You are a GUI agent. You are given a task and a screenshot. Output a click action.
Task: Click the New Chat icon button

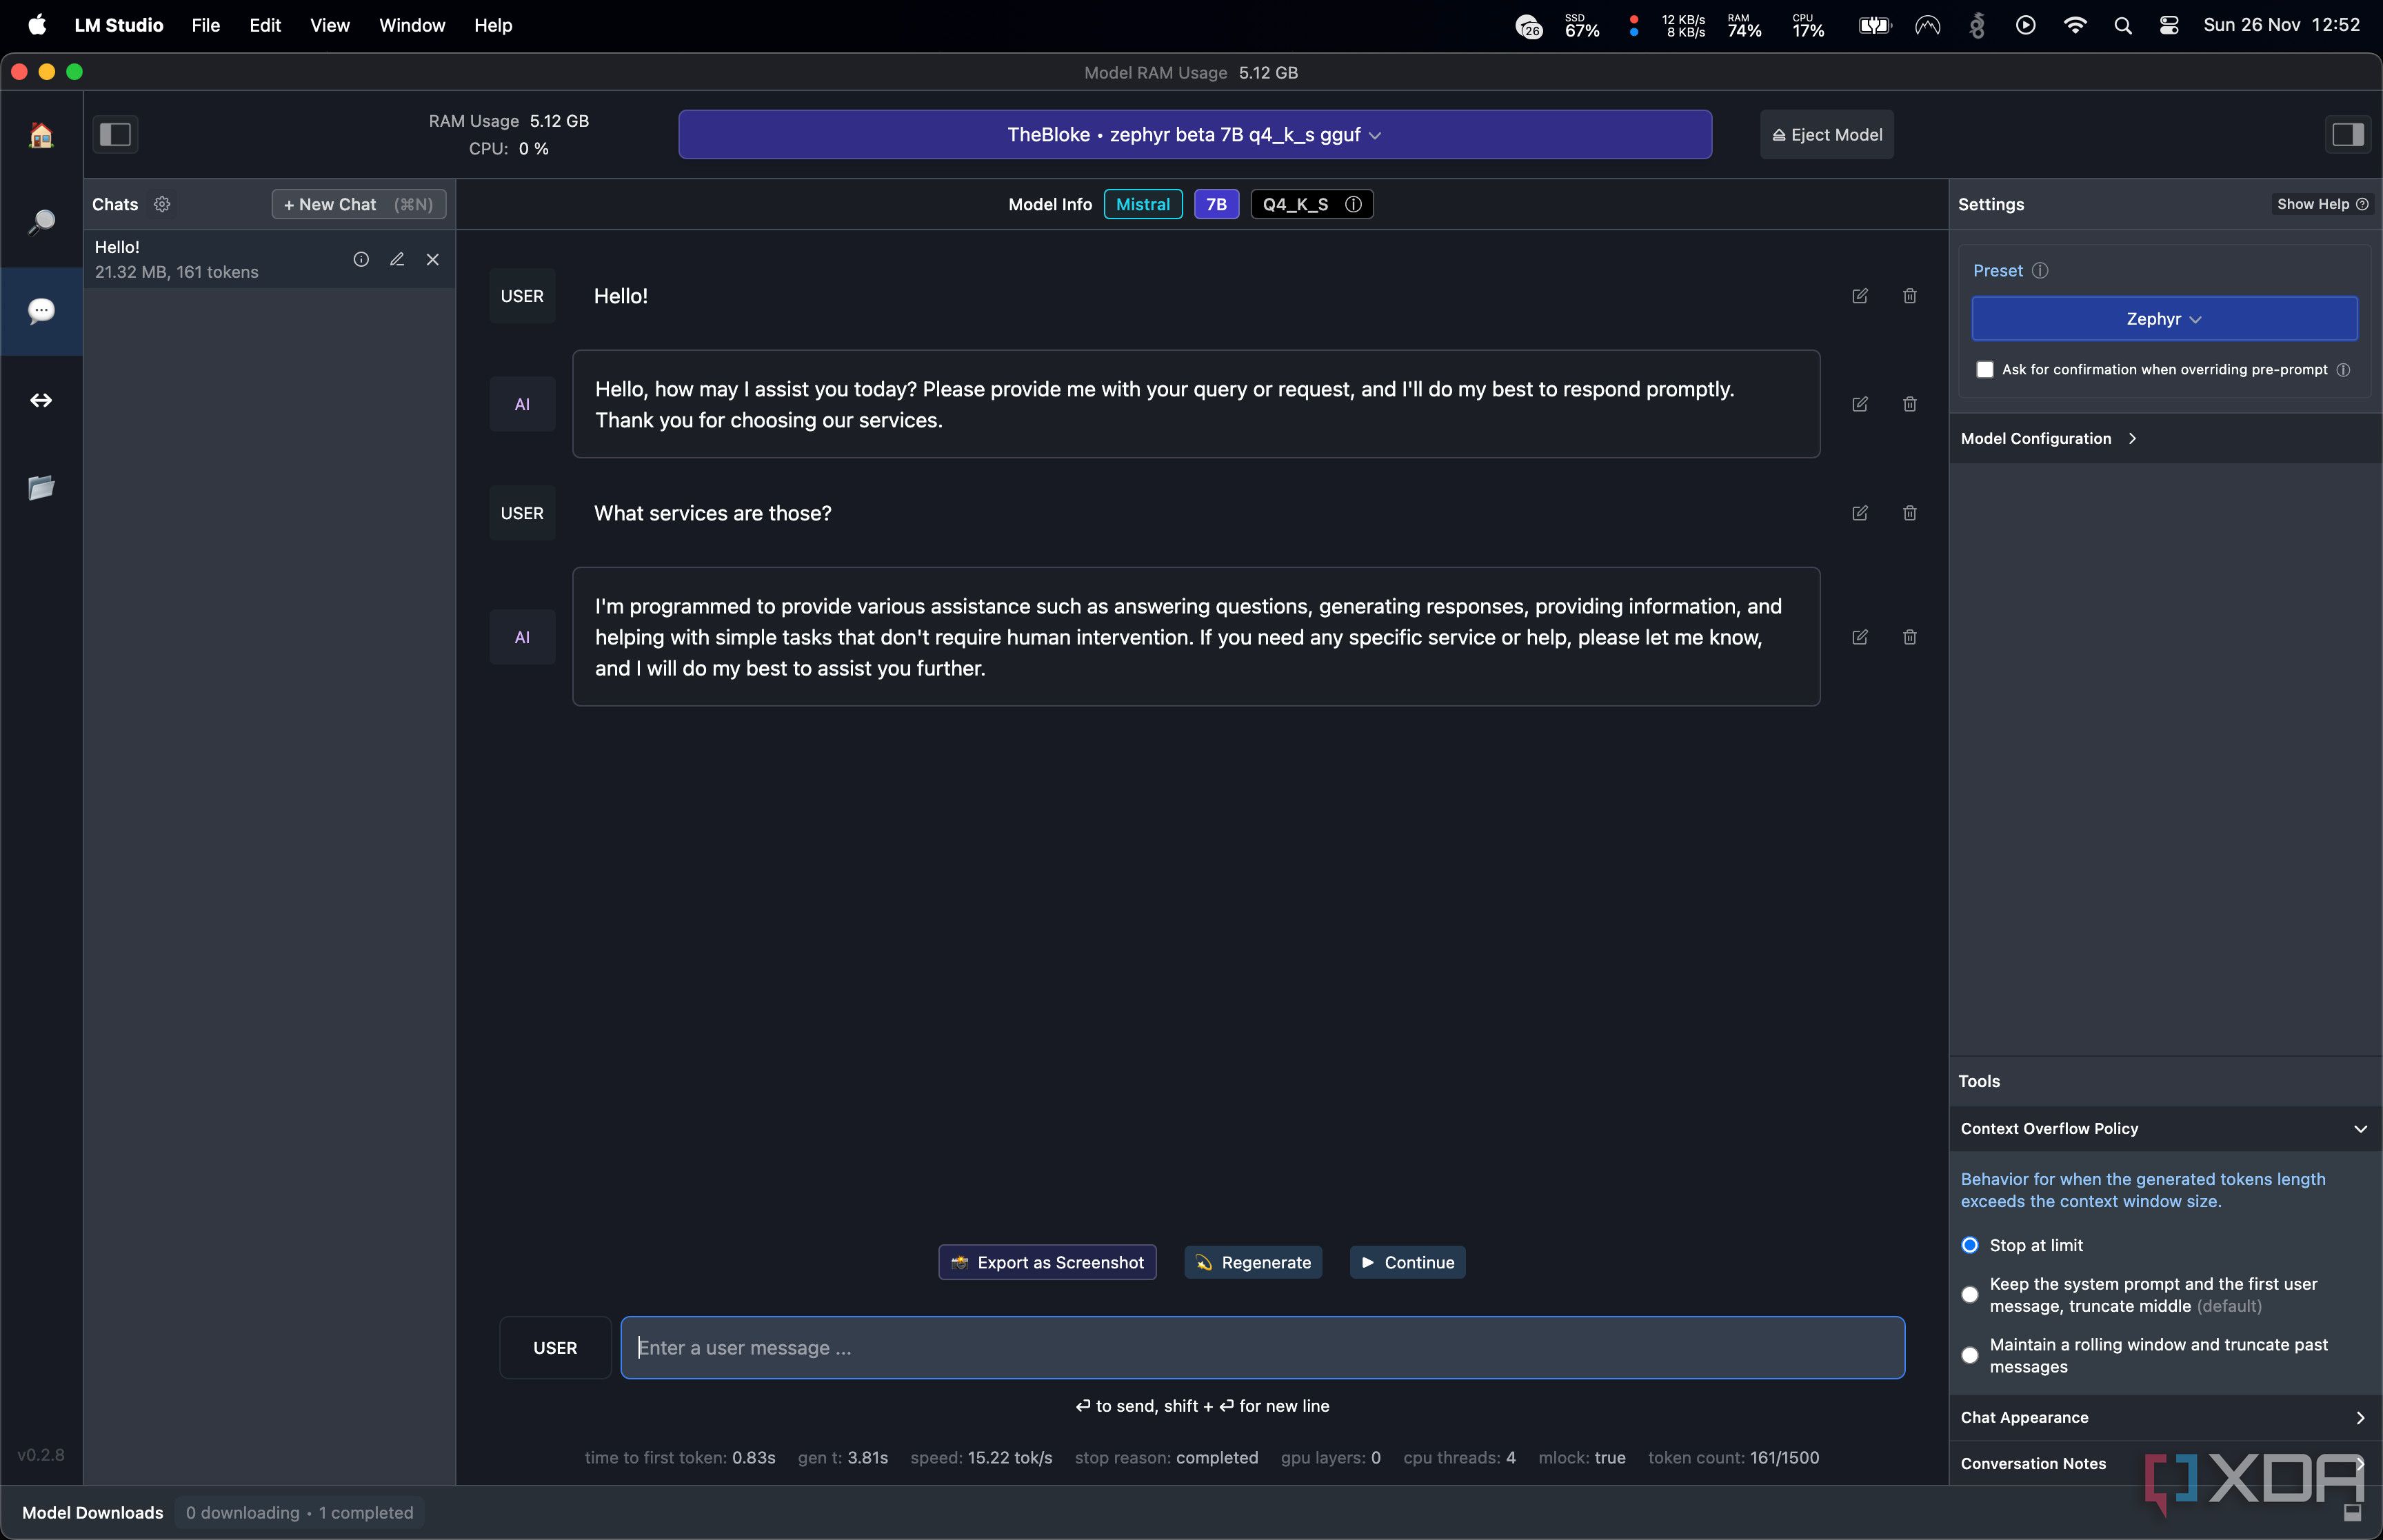coord(354,203)
